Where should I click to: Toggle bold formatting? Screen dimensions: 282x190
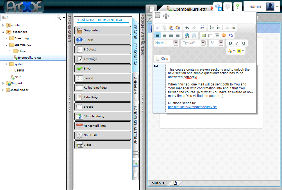pyautogui.click(x=230, y=43)
